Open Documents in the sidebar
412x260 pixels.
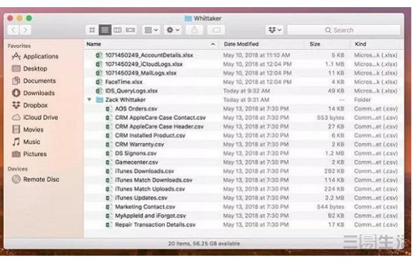34,81
